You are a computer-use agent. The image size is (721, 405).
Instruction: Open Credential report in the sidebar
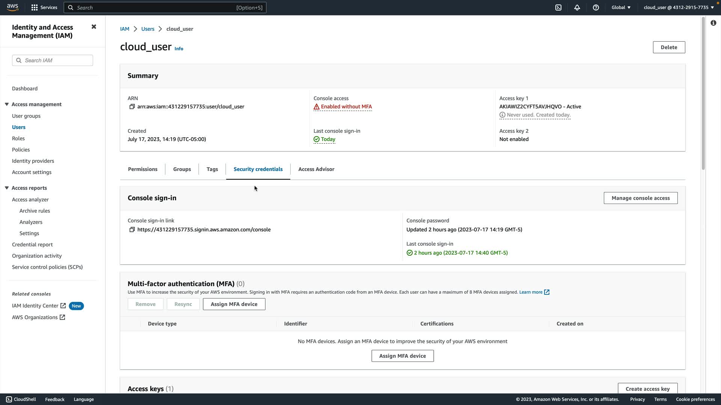32,244
